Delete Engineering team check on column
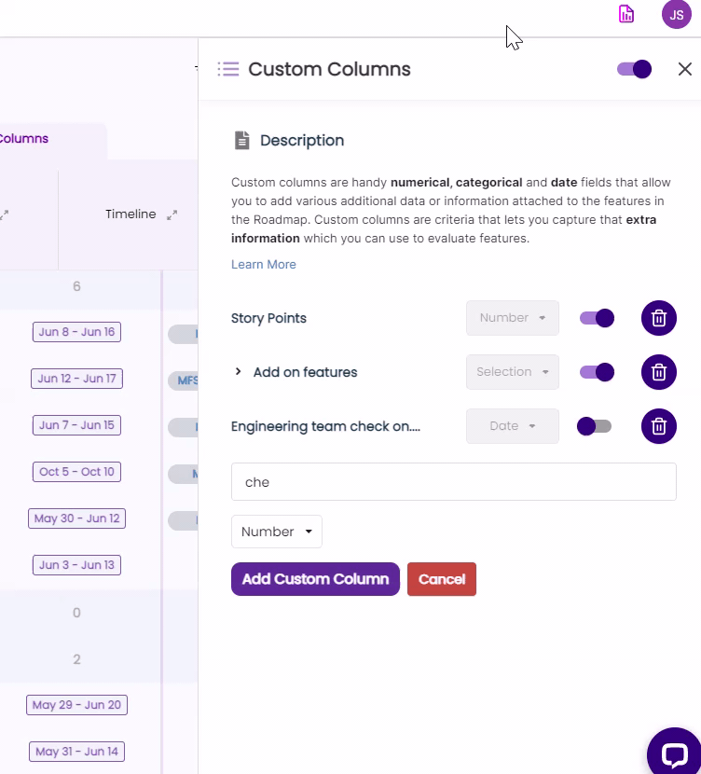This screenshot has width=701, height=774. (x=658, y=426)
